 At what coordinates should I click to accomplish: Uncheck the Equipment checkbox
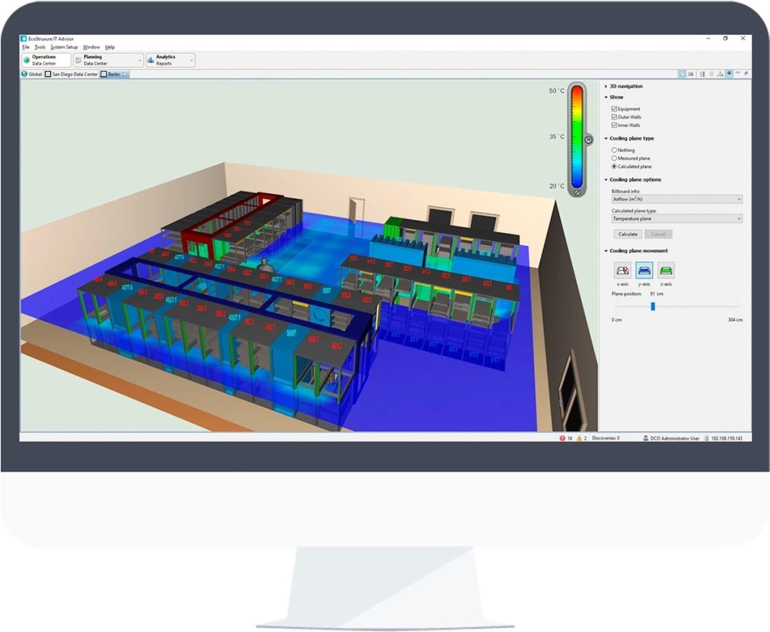(x=614, y=109)
